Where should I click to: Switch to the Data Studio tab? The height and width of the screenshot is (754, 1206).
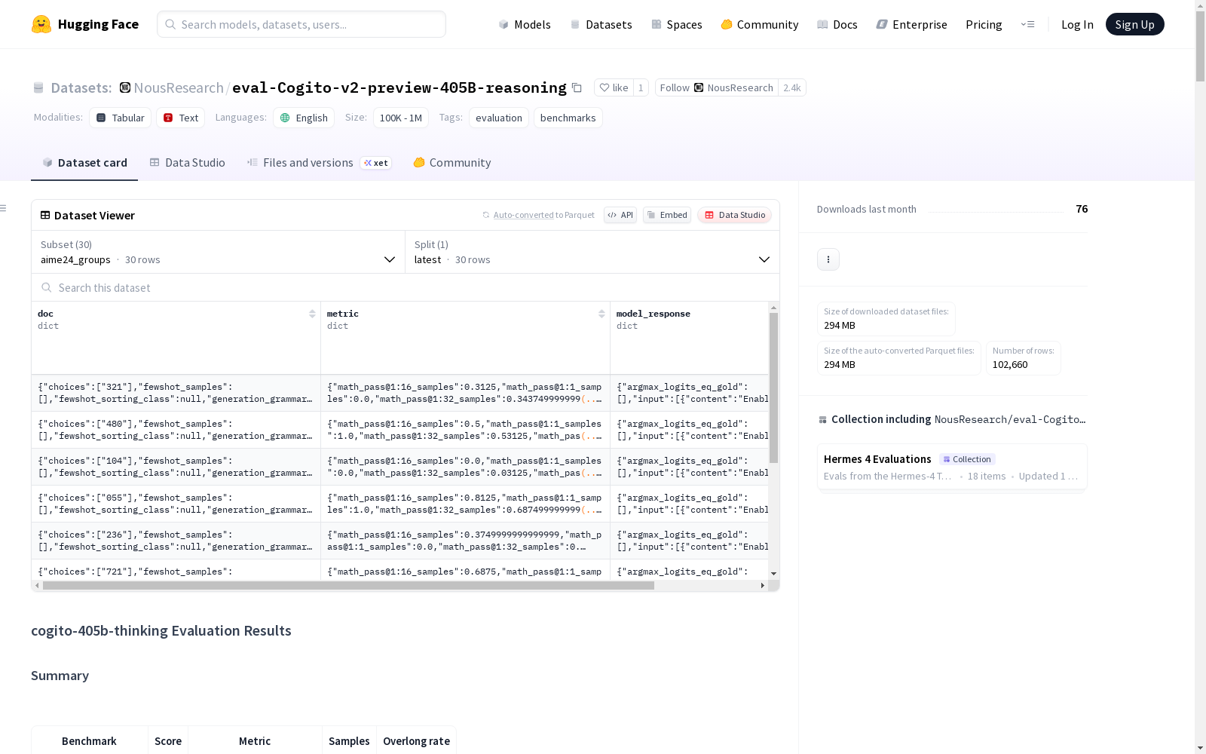pyautogui.click(x=187, y=163)
